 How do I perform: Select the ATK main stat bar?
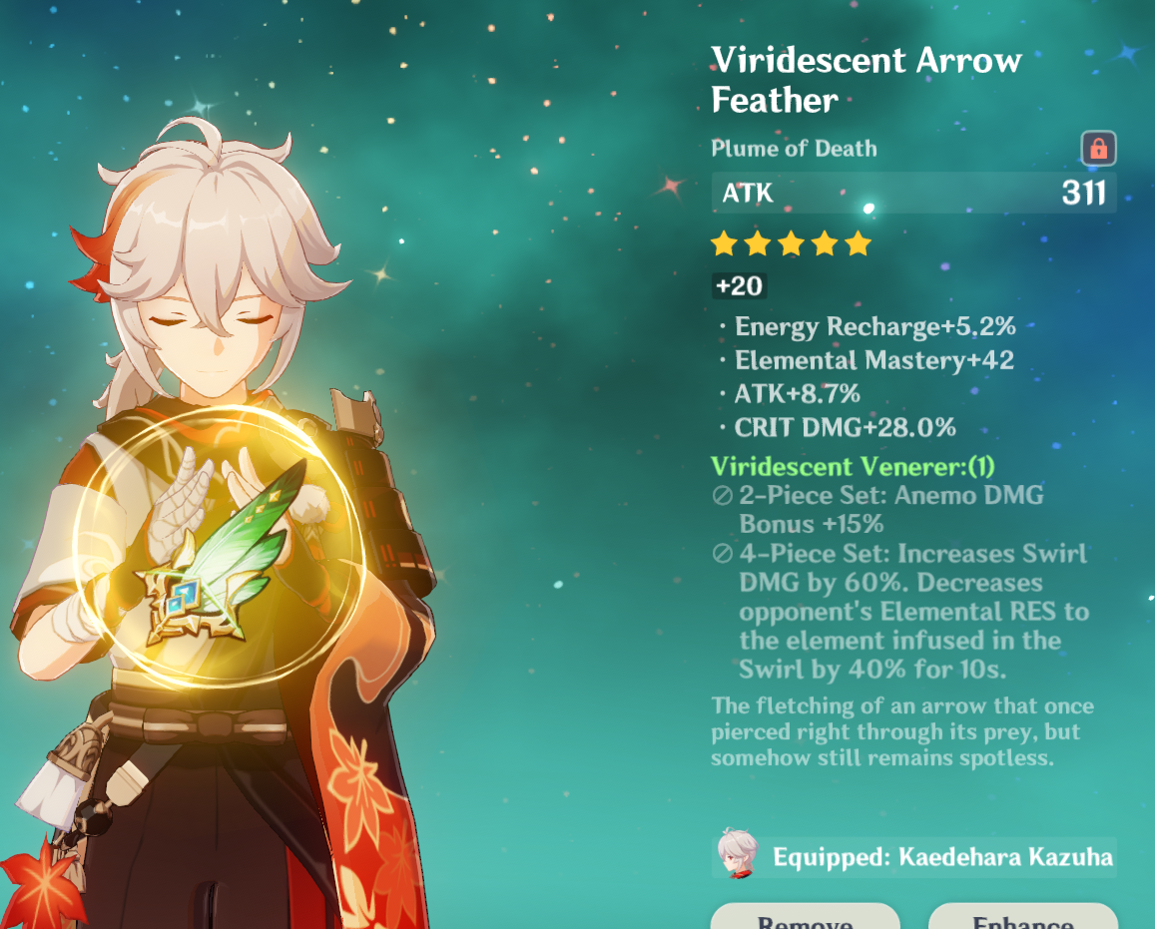914,193
